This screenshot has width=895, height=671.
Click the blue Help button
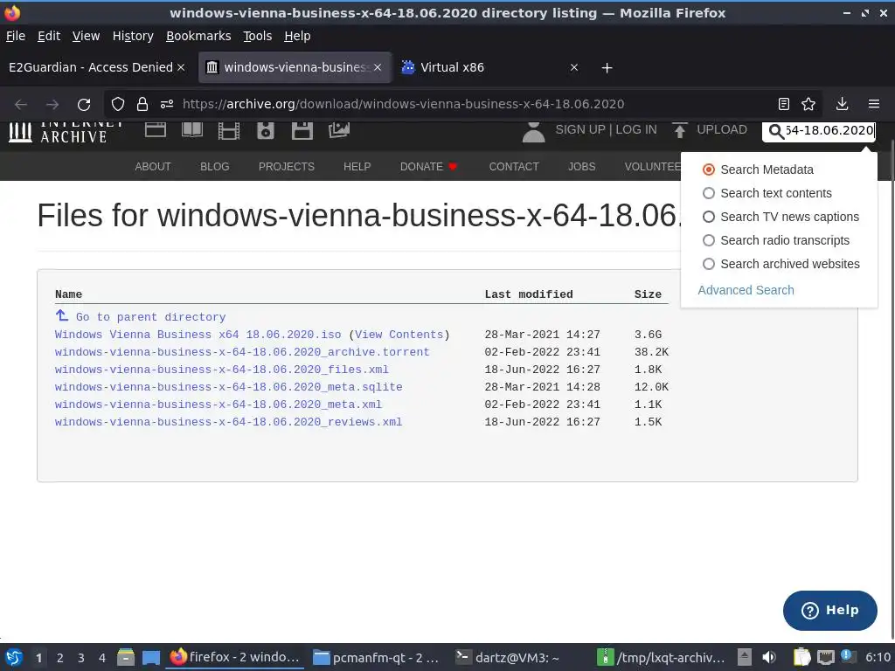coord(830,611)
